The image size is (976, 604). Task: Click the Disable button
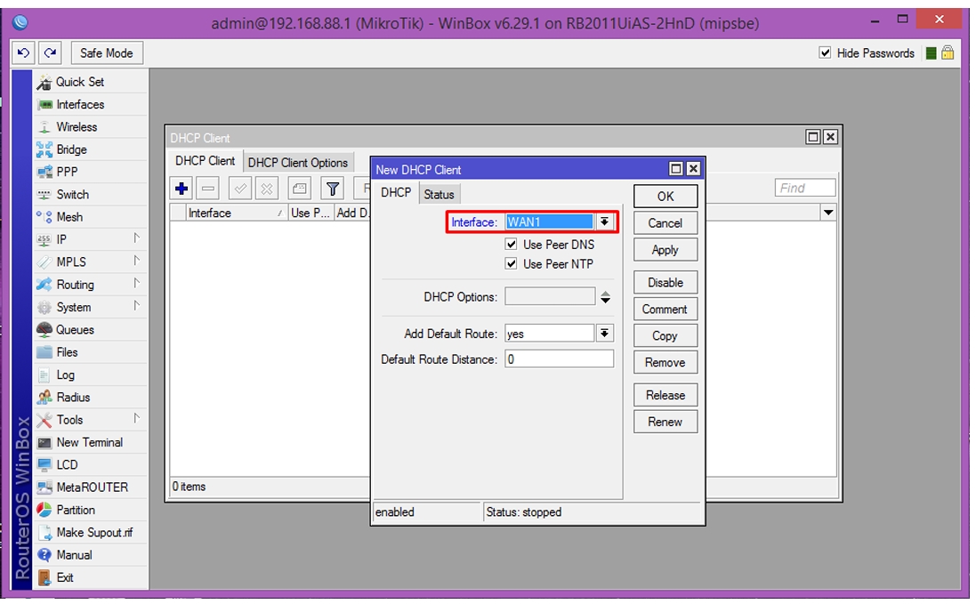[665, 282]
